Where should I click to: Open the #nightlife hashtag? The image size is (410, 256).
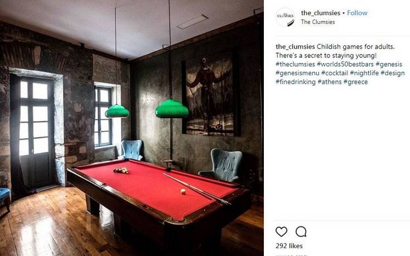(364, 73)
